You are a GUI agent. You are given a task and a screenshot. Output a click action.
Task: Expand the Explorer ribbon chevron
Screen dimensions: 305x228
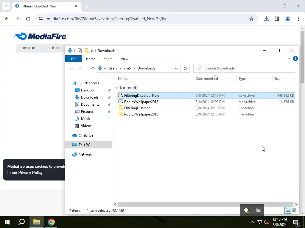(x=289, y=58)
